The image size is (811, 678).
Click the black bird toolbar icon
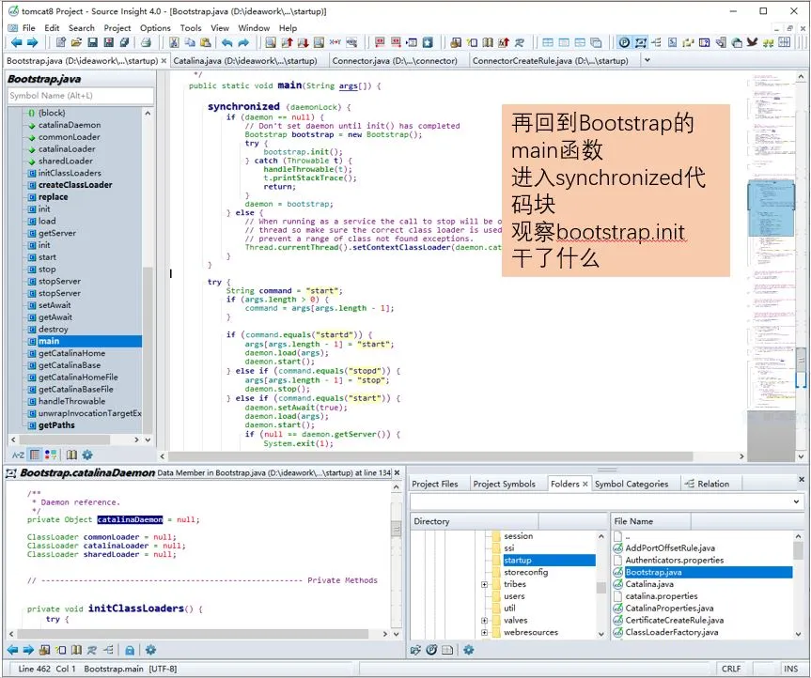(752, 42)
